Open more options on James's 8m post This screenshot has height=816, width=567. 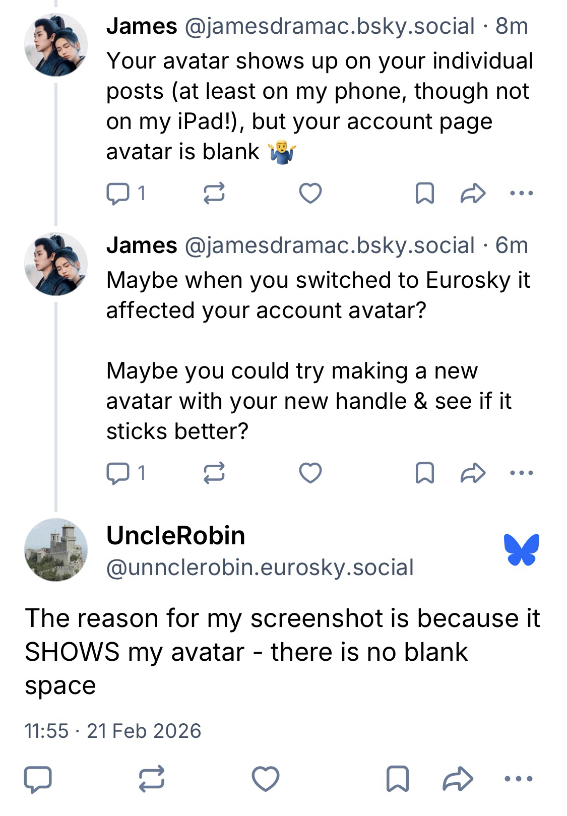[521, 194]
